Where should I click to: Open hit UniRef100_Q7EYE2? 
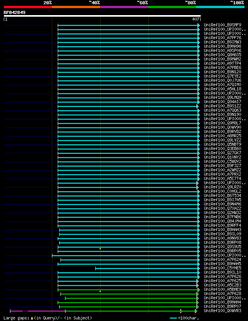222,76
